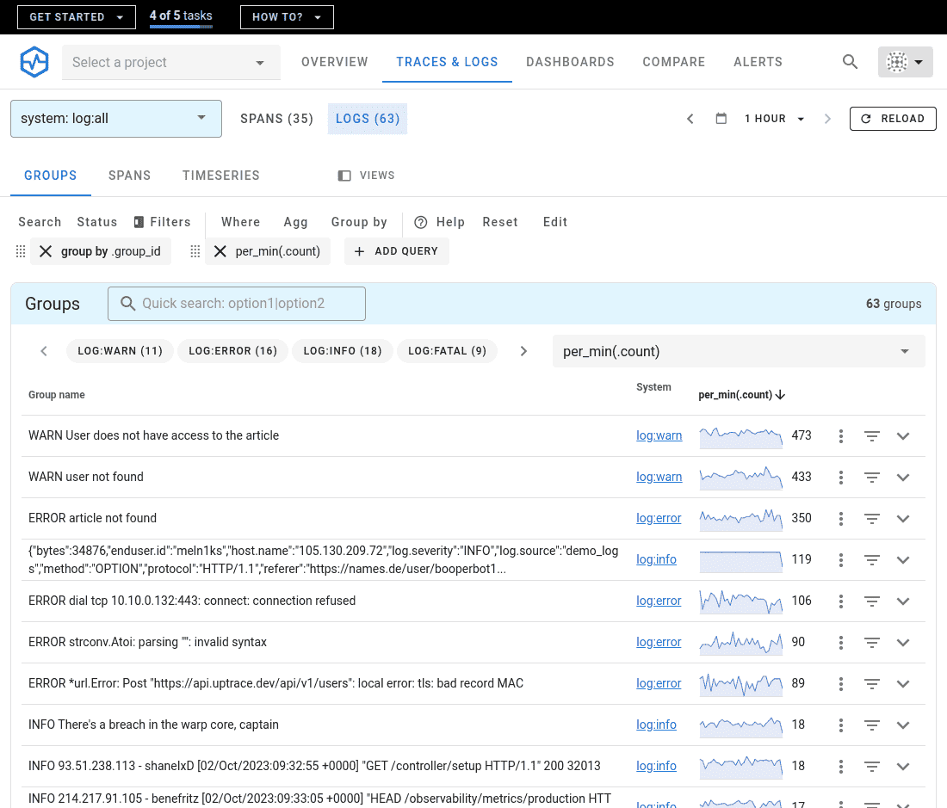Click the Uptrace logo icon
Screen dimensions: 947x808
coord(35,62)
